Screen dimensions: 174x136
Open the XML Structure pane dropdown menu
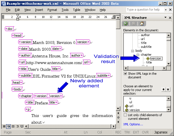tap(165, 17)
